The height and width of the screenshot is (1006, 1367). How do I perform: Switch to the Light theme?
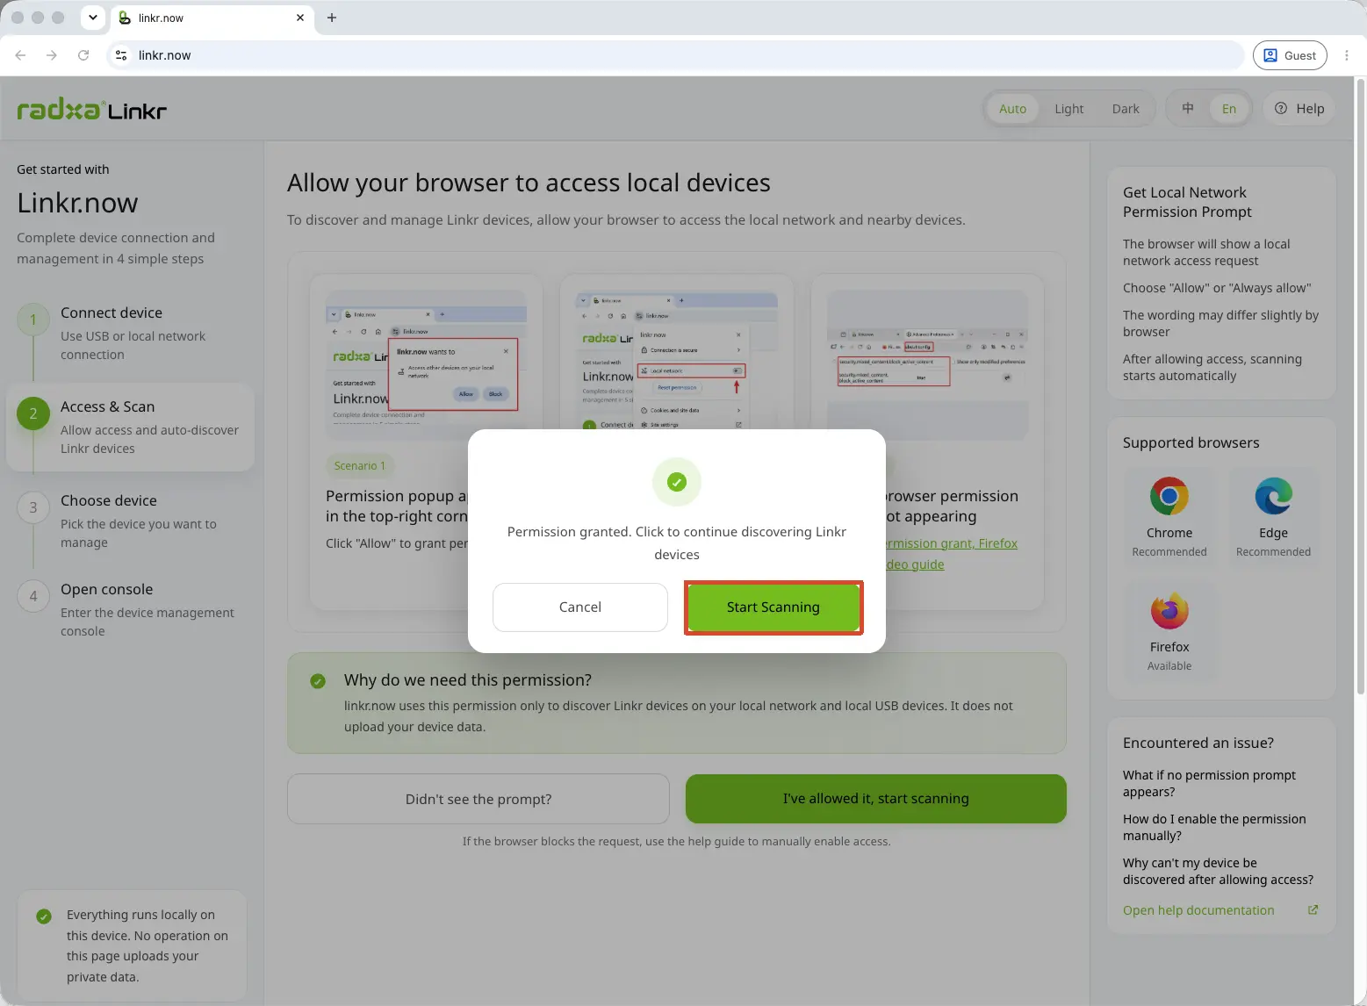coord(1068,109)
